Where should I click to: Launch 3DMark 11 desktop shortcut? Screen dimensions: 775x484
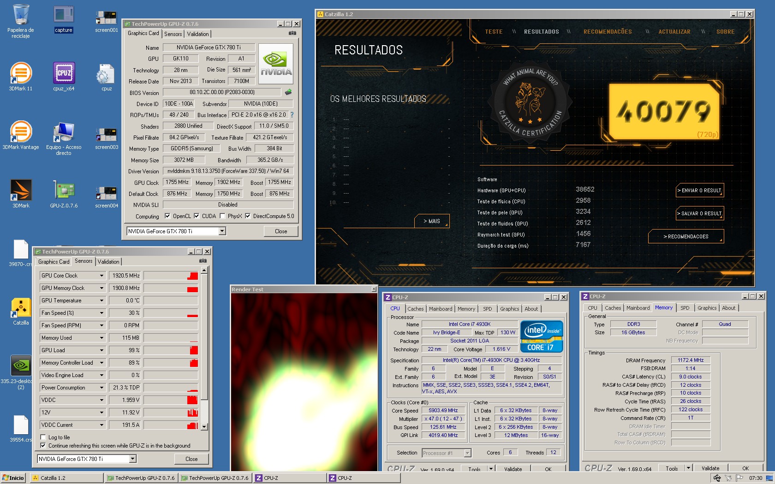click(x=21, y=77)
